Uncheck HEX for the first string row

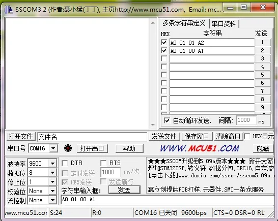pos(164,43)
